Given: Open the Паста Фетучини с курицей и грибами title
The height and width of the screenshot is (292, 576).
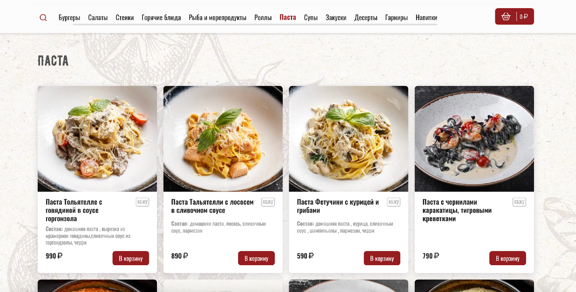Looking at the screenshot, I should (338, 206).
